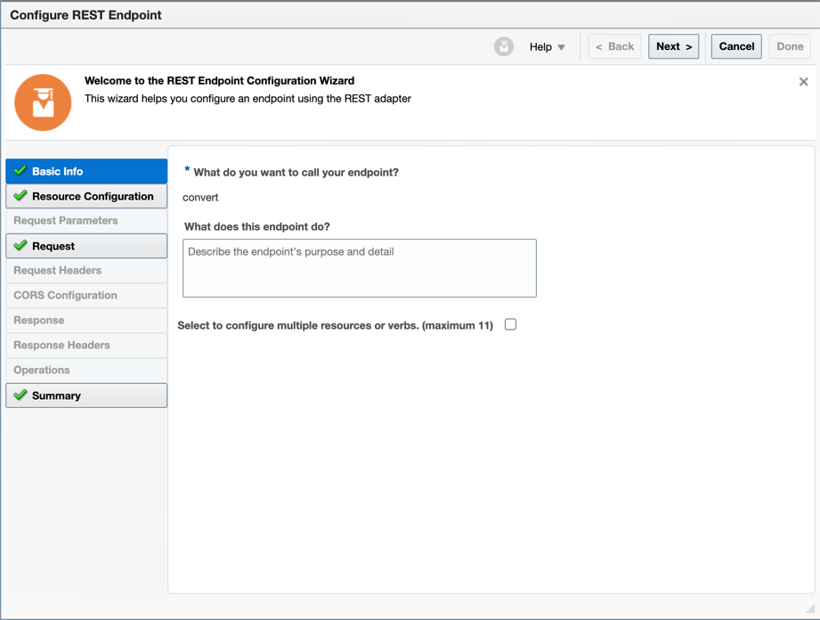Click the green checkmark beside Basic Info
The height and width of the screenshot is (620, 820).
pyautogui.click(x=20, y=171)
